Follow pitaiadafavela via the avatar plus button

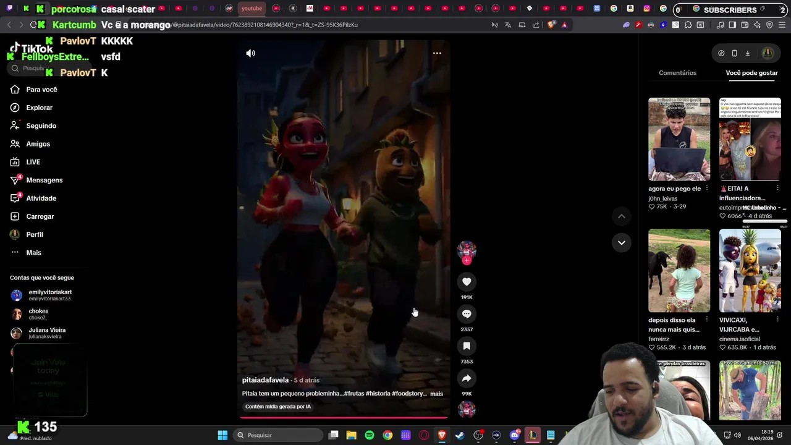click(467, 261)
